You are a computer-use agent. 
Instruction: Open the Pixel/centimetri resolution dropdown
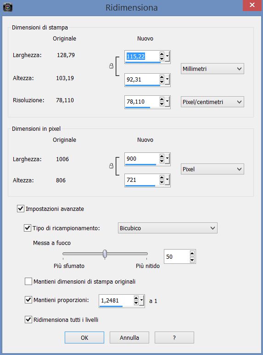coord(213,102)
